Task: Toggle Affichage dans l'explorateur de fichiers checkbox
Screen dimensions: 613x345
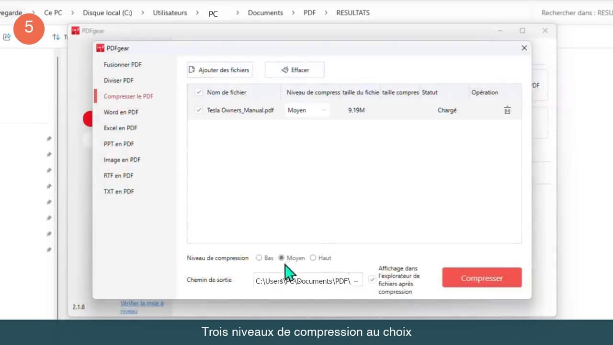Action: coord(372,280)
